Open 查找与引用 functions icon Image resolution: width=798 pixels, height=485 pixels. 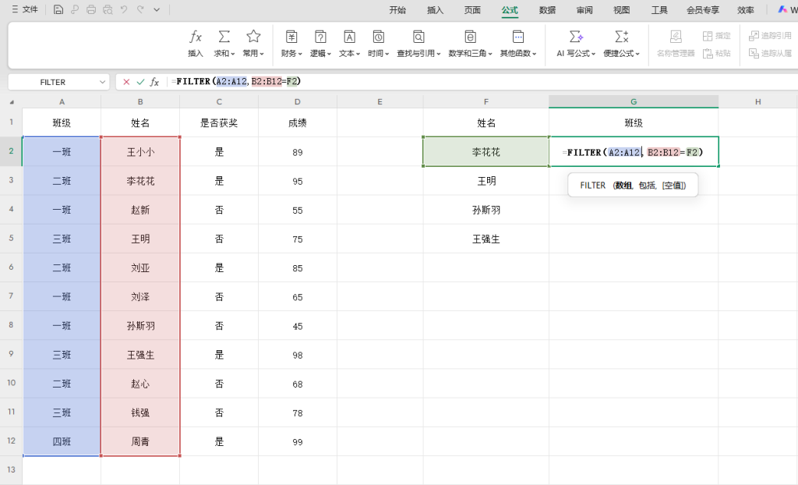point(418,37)
